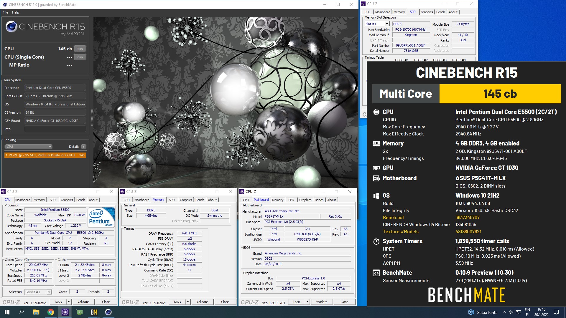Image resolution: width=566 pixels, height=318 pixels.
Task: Show hidden tray icons chevron
Action: click(x=504, y=312)
